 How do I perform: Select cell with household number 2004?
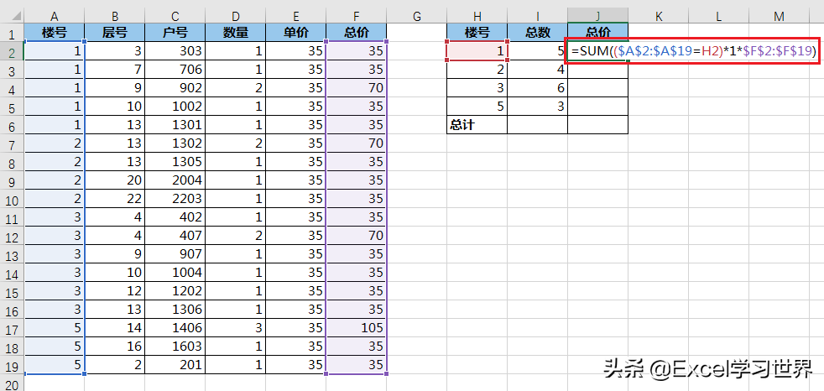(175, 180)
